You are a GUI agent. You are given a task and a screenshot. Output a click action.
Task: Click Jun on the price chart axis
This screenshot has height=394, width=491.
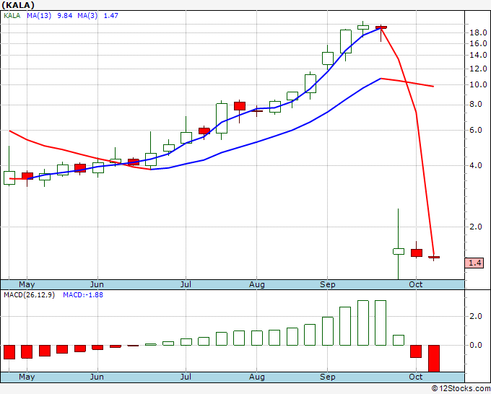point(97,285)
